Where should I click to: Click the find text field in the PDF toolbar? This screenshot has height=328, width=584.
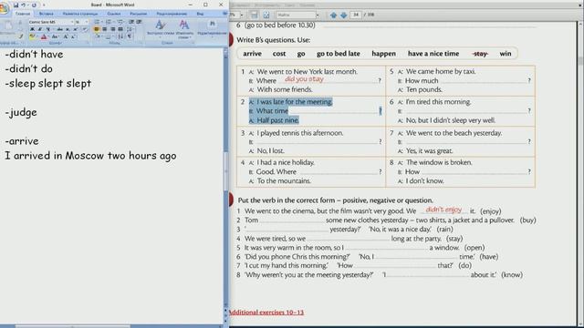point(296,15)
